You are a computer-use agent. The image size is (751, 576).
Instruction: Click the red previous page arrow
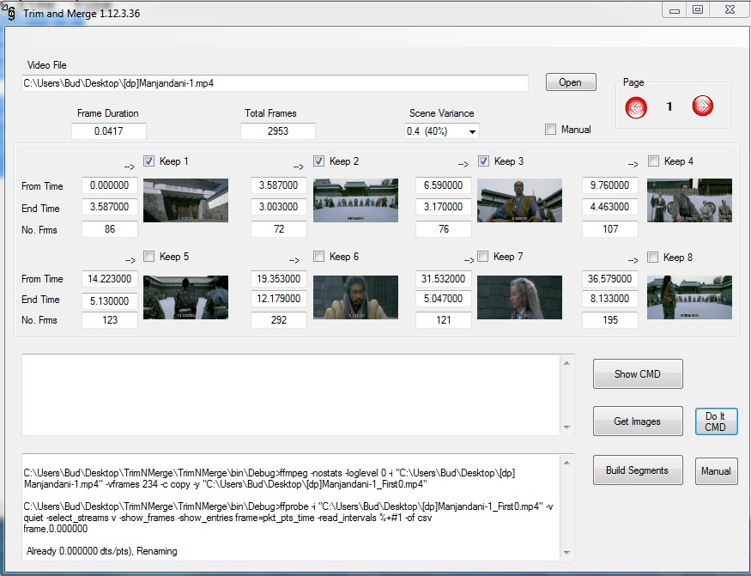click(x=636, y=107)
